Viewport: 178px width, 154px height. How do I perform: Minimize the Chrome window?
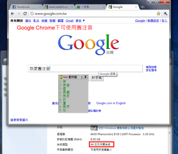150,2
